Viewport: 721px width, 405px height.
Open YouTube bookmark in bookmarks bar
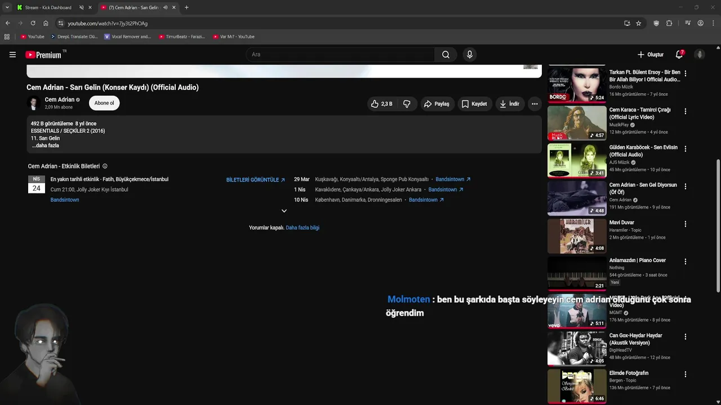(33, 37)
